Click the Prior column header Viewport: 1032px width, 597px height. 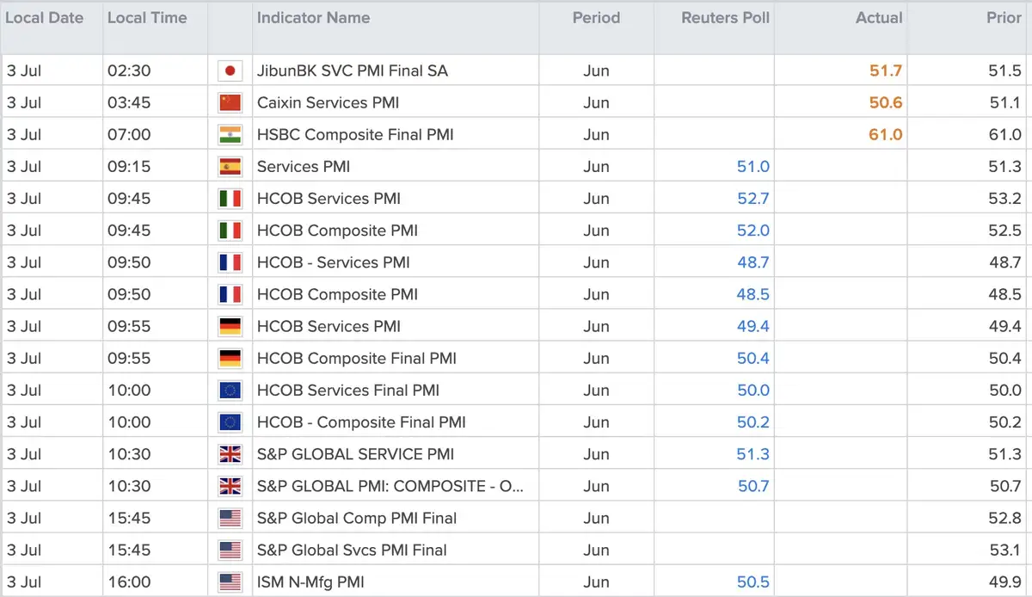pyautogui.click(x=1004, y=17)
